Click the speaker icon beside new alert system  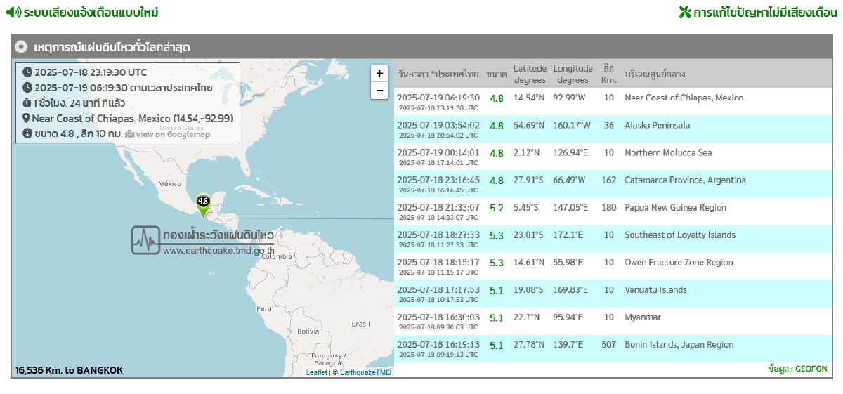pos(13,13)
